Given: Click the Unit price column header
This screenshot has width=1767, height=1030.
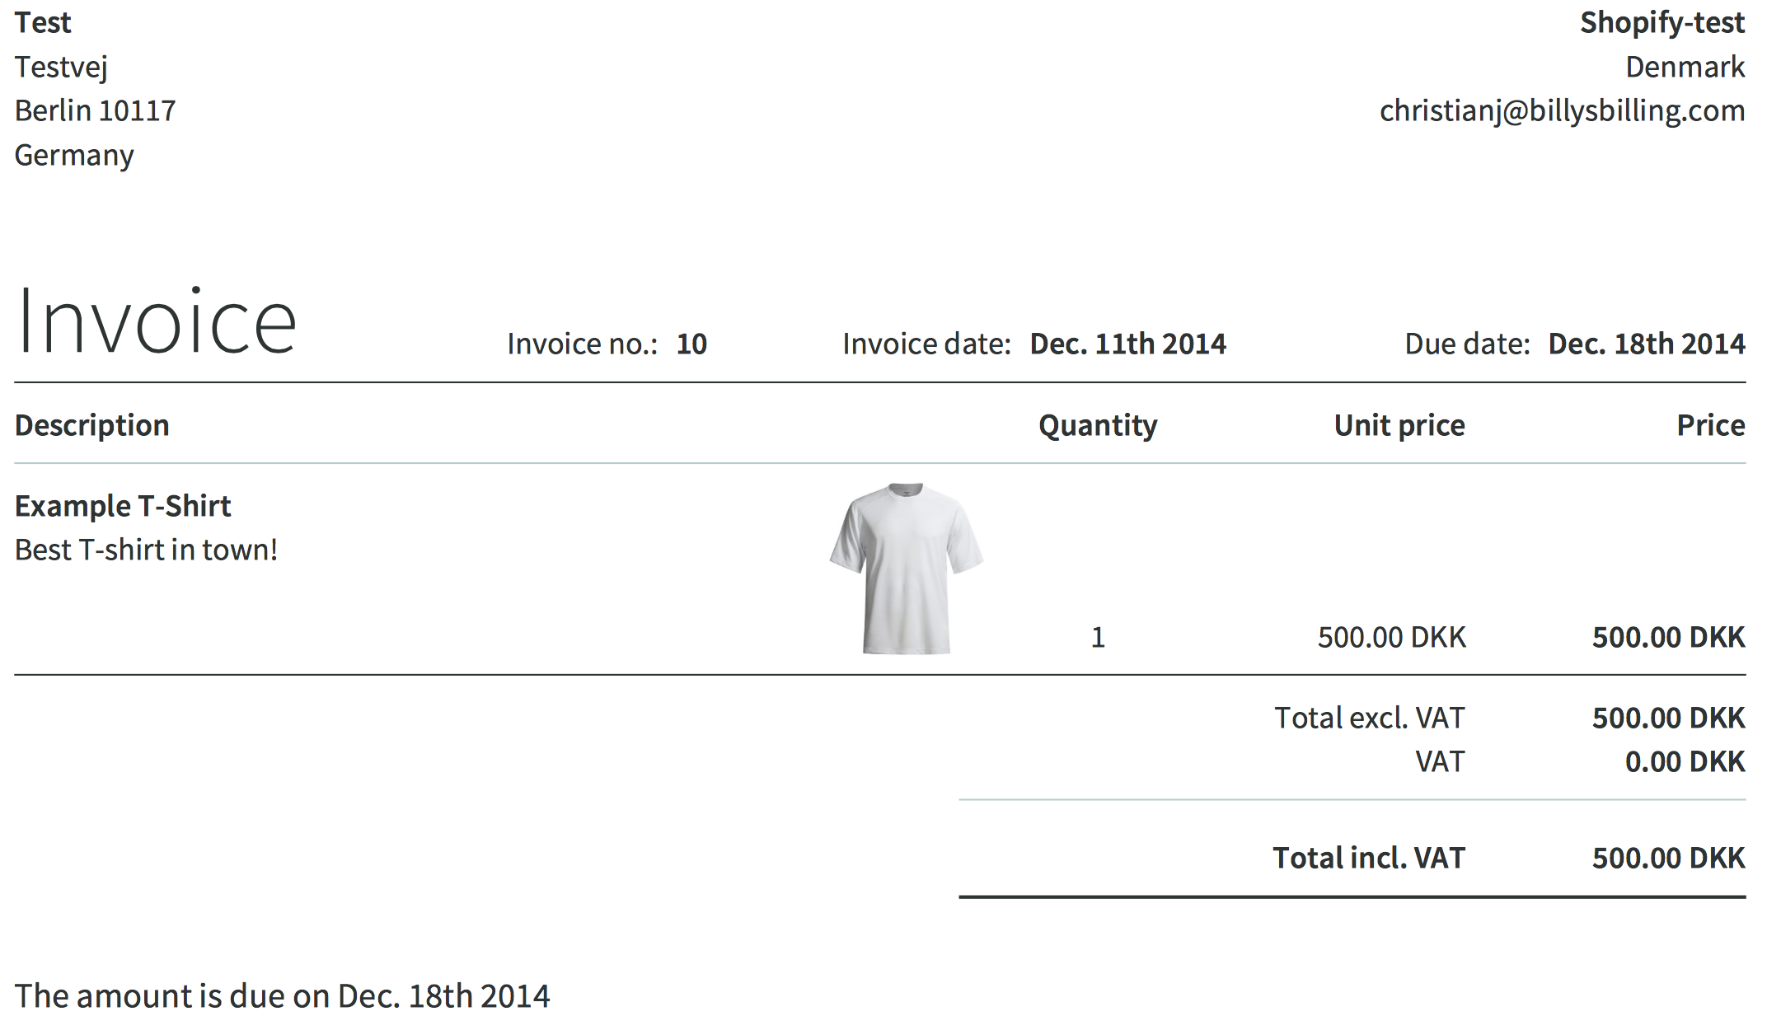Looking at the screenshot, I should tap(1399, 425).
